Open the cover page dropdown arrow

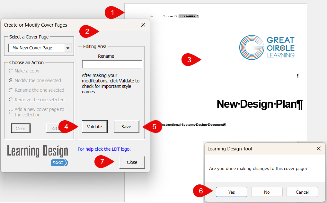tap(67, 48)
